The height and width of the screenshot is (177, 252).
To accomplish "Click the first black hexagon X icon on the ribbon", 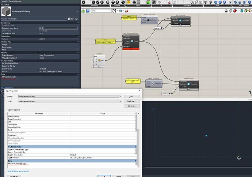I will [x=84, y=2].
